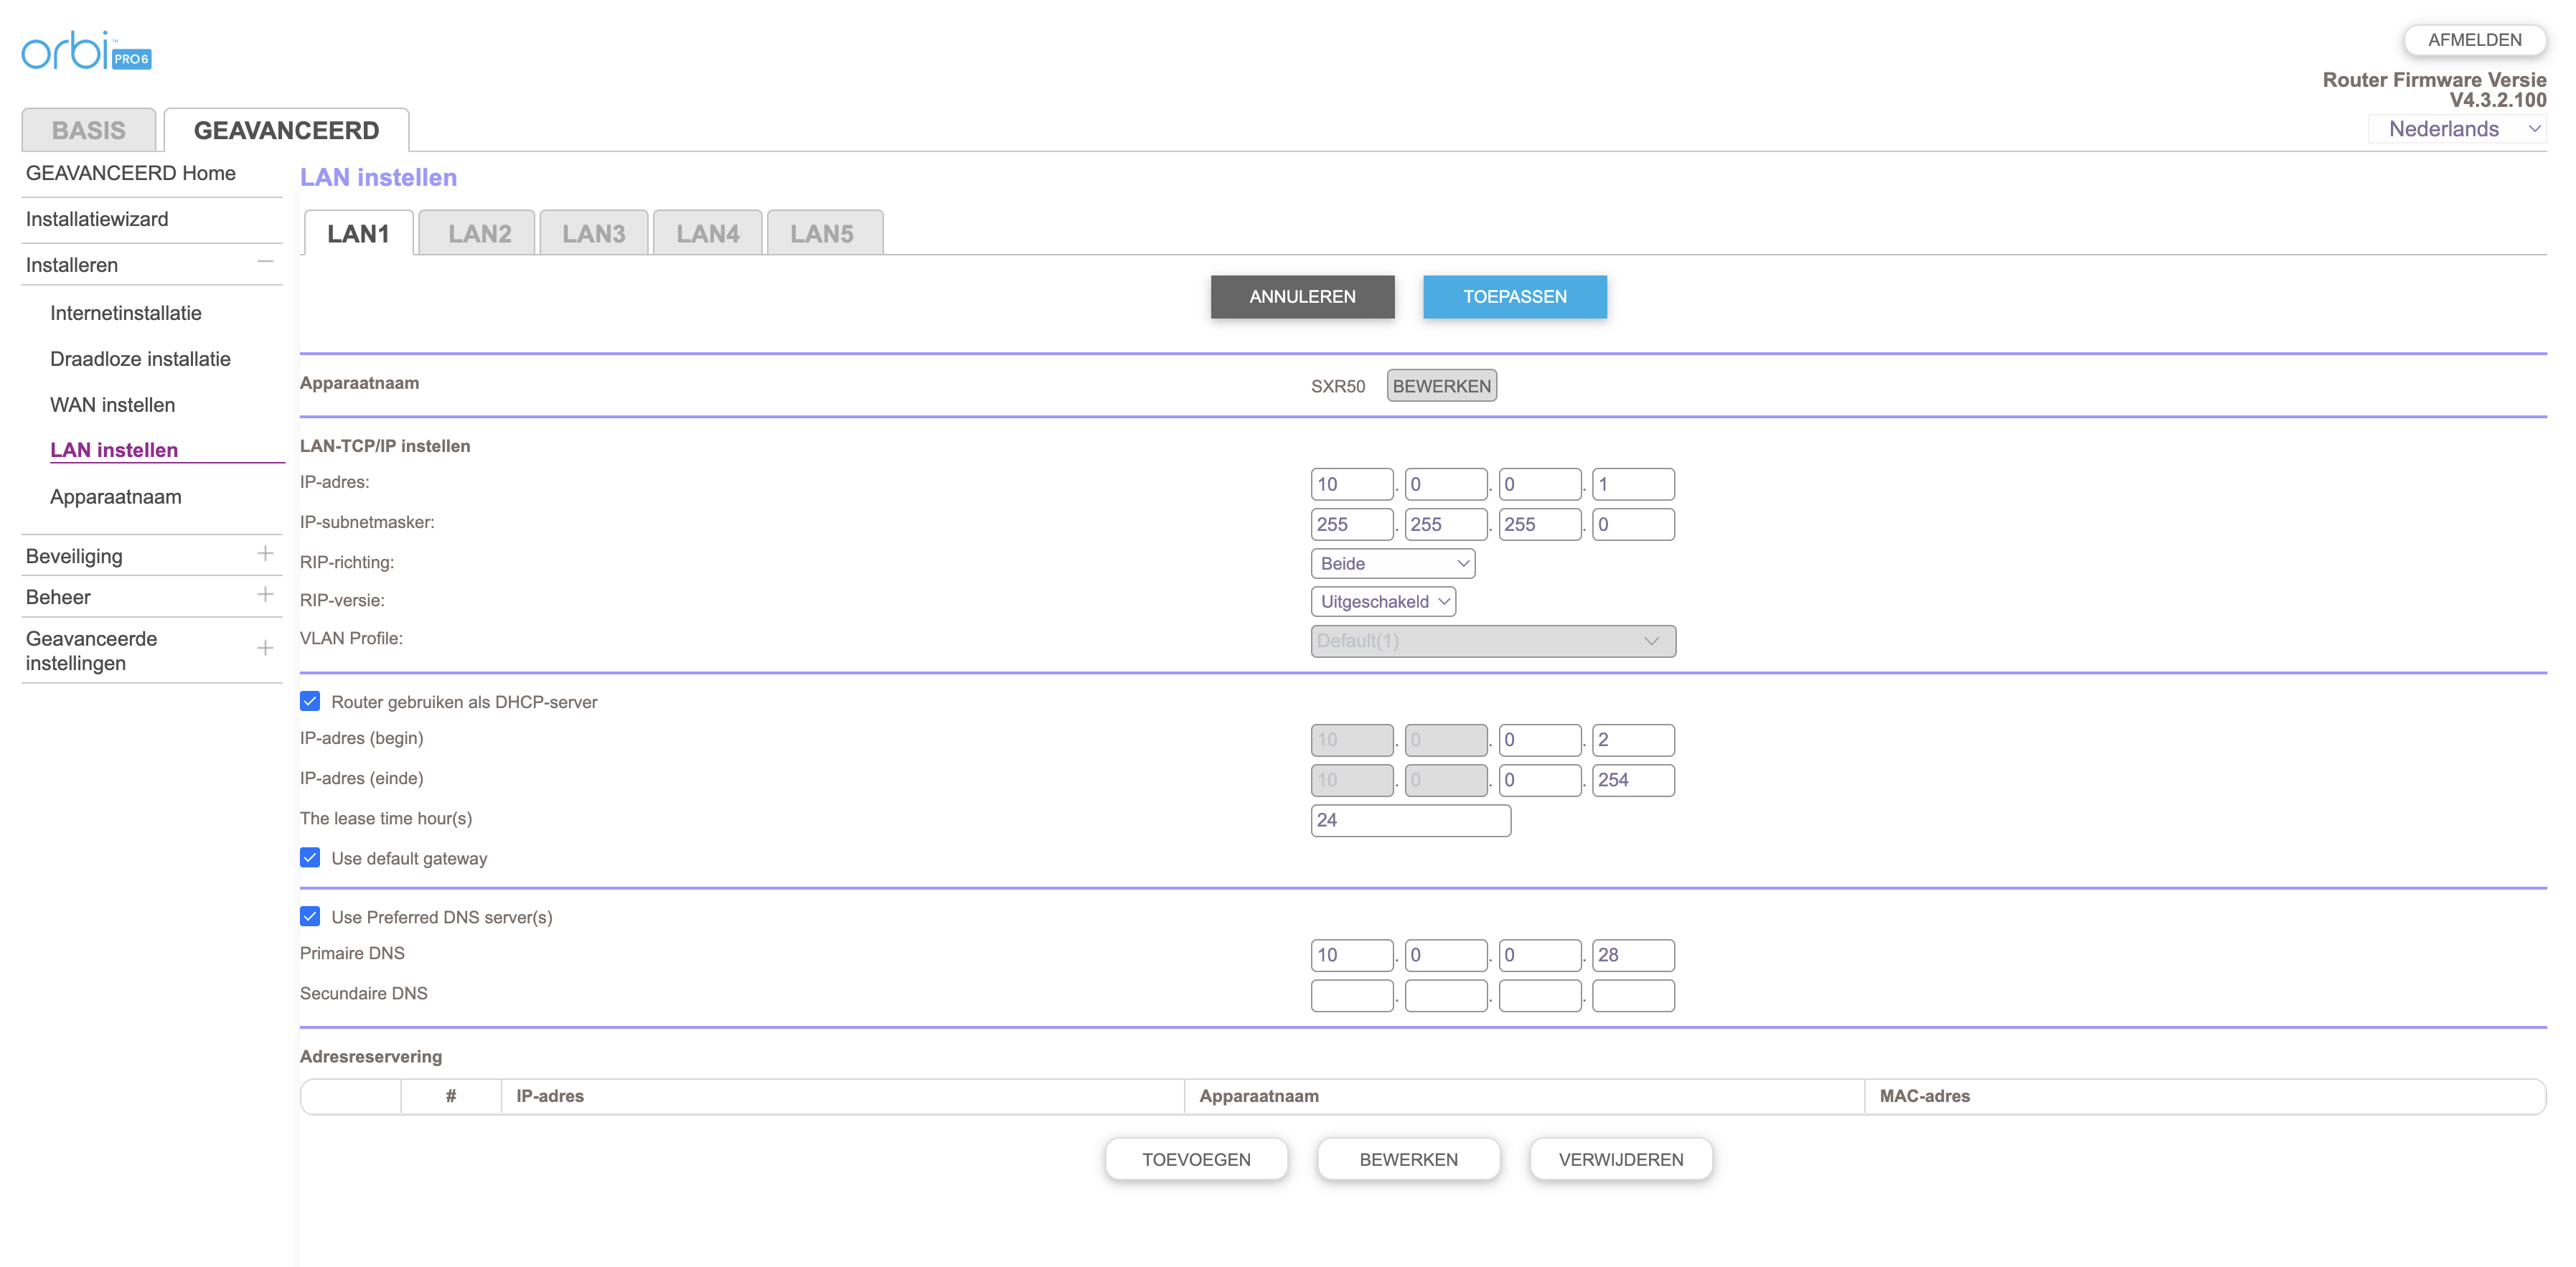Open the VLAN Profile dropdown
Viewport: 2576px width, 1267px height.
pos(1493,641)
